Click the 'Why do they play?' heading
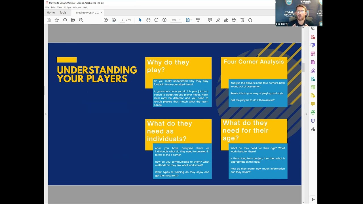The width and height of the screenshot is (363, 204). pyautogui.click(x=168, y=66)
